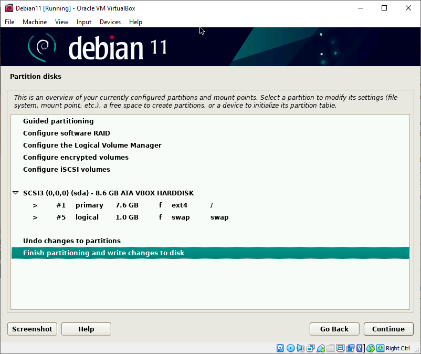This screenshot has width=421, height=354.
Task: Open the Help menu
Action: 135,22
